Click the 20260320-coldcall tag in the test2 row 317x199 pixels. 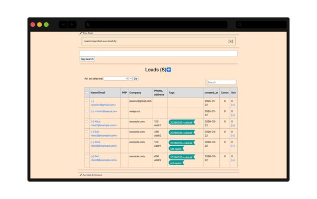(x=182, y=132)
